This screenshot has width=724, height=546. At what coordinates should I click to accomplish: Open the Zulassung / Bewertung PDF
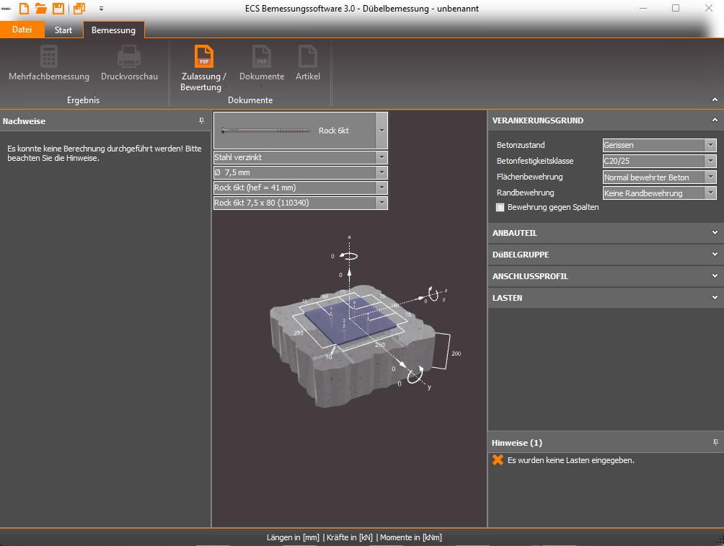(203, 56)
